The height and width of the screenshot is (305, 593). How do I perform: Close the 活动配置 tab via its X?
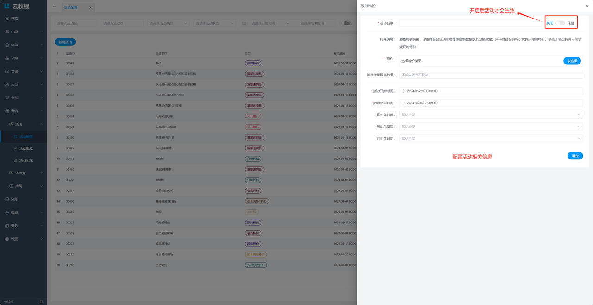(x=90, y=7)
